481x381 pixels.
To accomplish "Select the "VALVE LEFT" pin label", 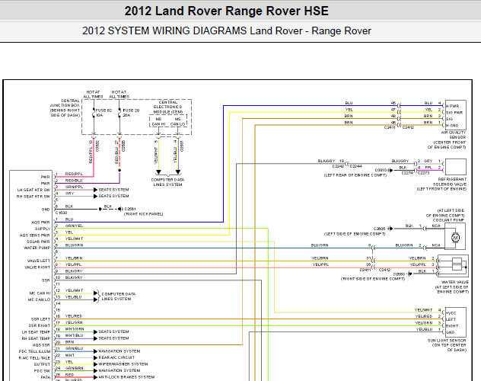I will point(38,261).
